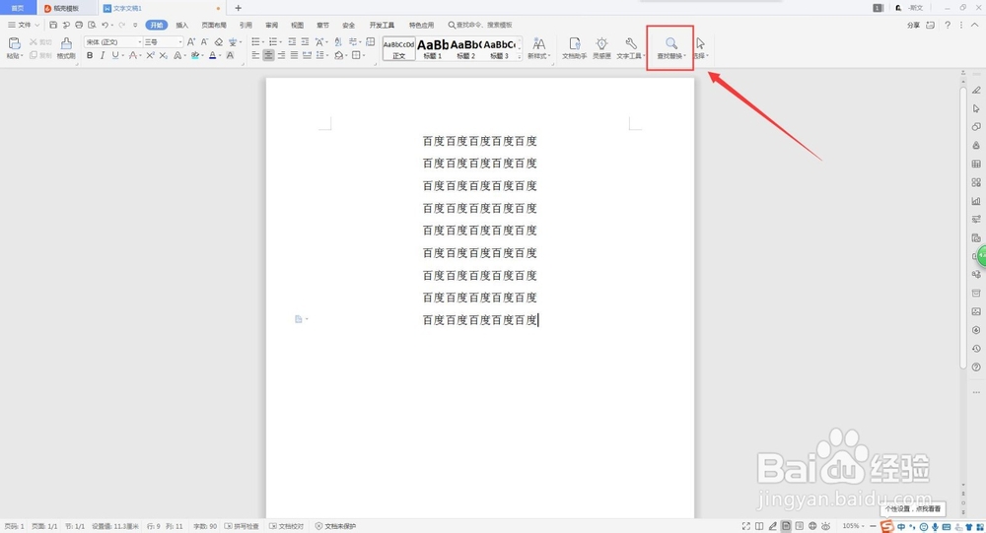Image resolution: width=986 pixels, height=533 pixels.
Task: Click the clear formatting eraser icon
Action: click(218, 42)
